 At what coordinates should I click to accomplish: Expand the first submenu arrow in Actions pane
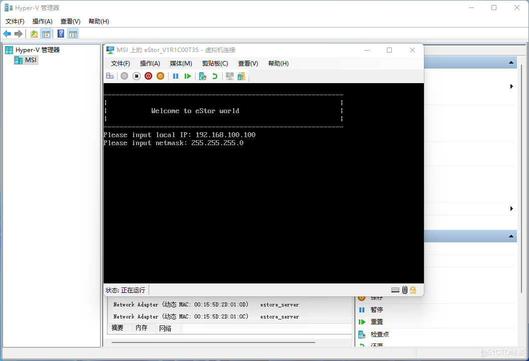(511, 87)
